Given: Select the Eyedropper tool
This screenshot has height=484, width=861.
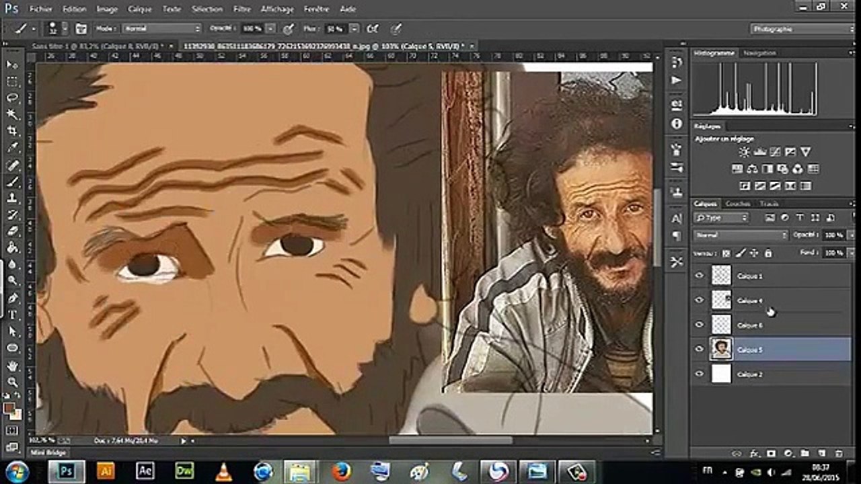Looking at the screenshot, I should click(12, 148).
